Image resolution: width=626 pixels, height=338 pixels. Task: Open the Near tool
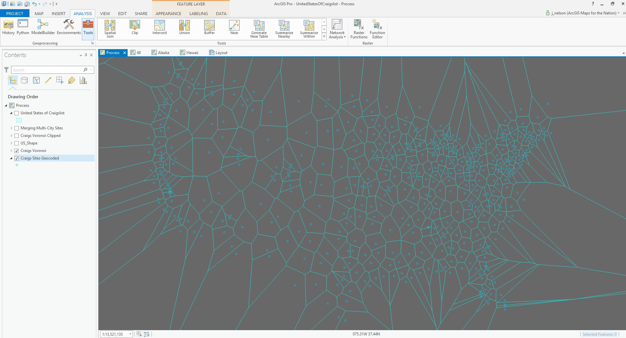tap(234, 28)
